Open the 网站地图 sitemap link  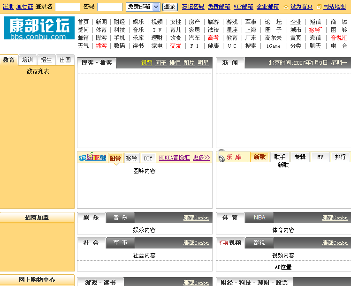pyautogui.click(x=335, y=7)
